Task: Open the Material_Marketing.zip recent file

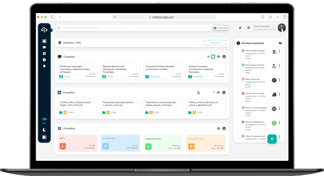Action: tap(254, 122)
